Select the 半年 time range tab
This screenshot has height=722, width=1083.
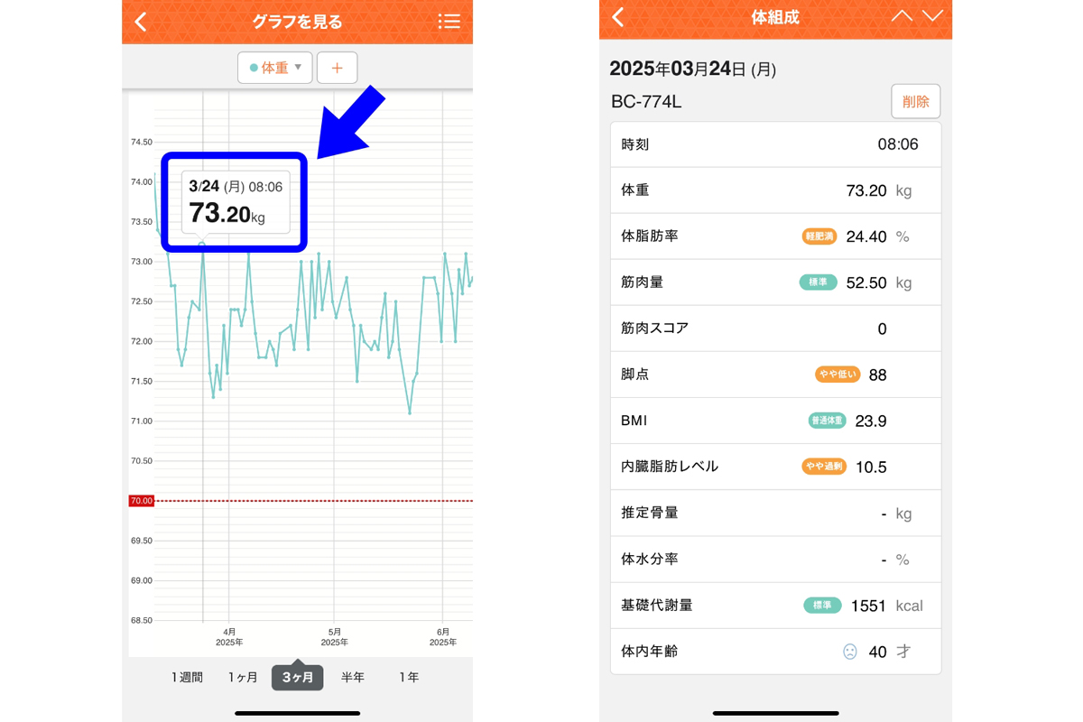353,676
